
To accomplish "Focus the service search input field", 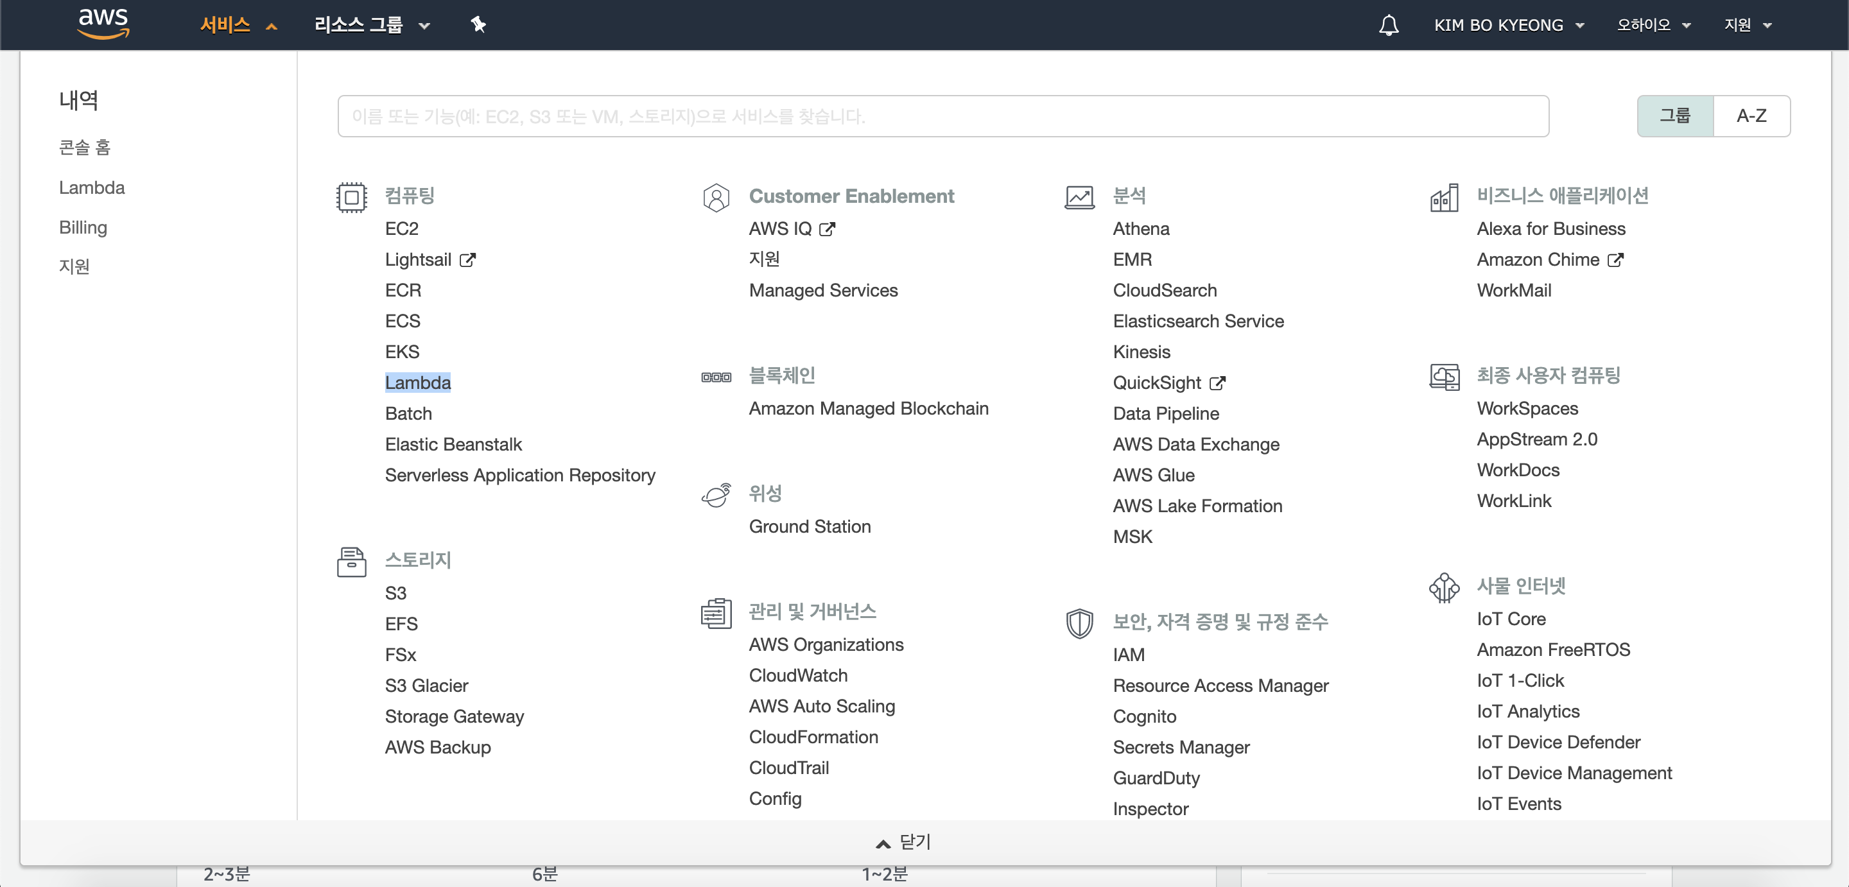I will click(x=943, y=116).
